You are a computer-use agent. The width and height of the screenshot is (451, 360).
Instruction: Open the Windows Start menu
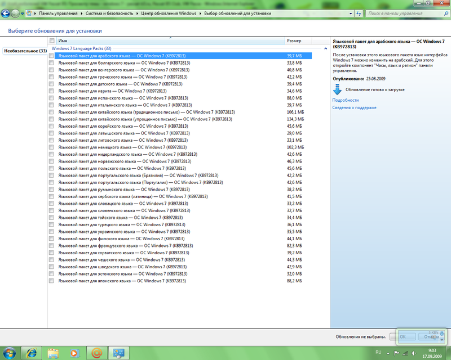[10, 353]
